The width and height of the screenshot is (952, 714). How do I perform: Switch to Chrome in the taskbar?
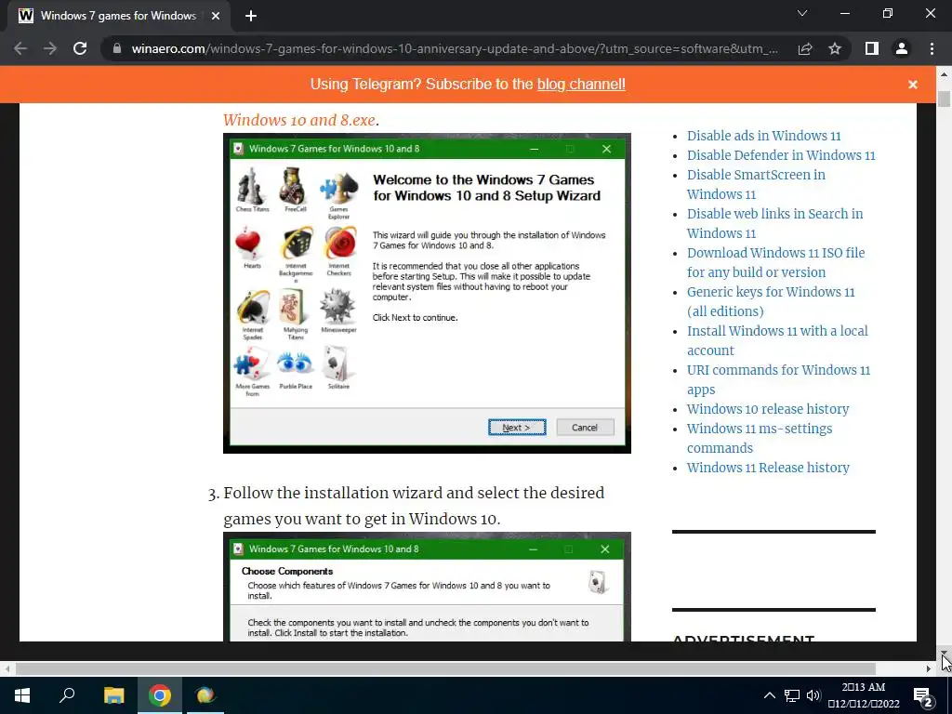[160, 695]
